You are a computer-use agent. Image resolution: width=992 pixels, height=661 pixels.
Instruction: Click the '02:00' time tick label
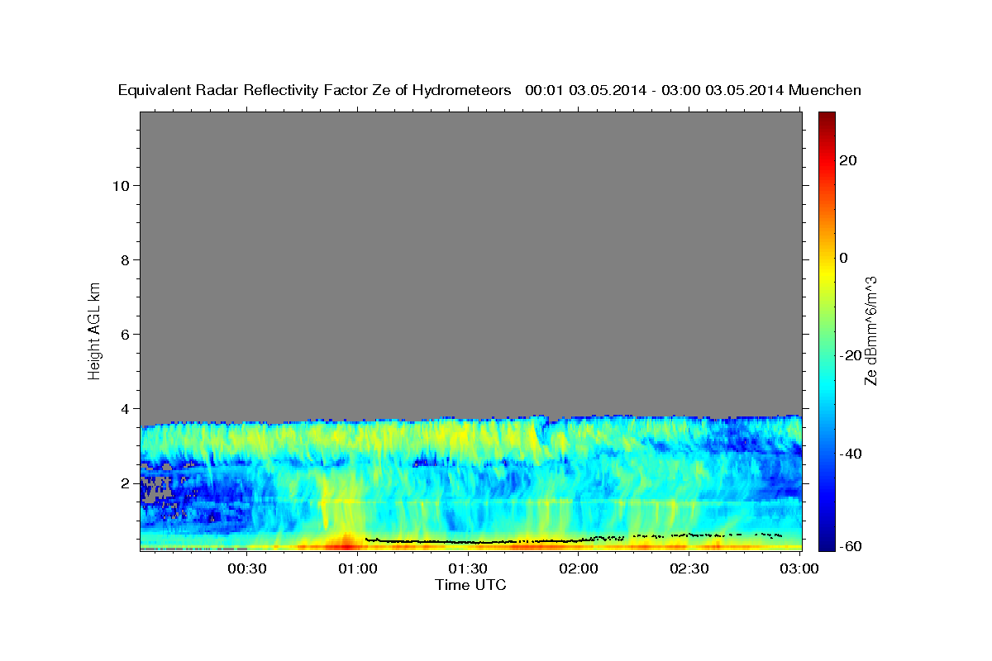click(x=579, y=568)
